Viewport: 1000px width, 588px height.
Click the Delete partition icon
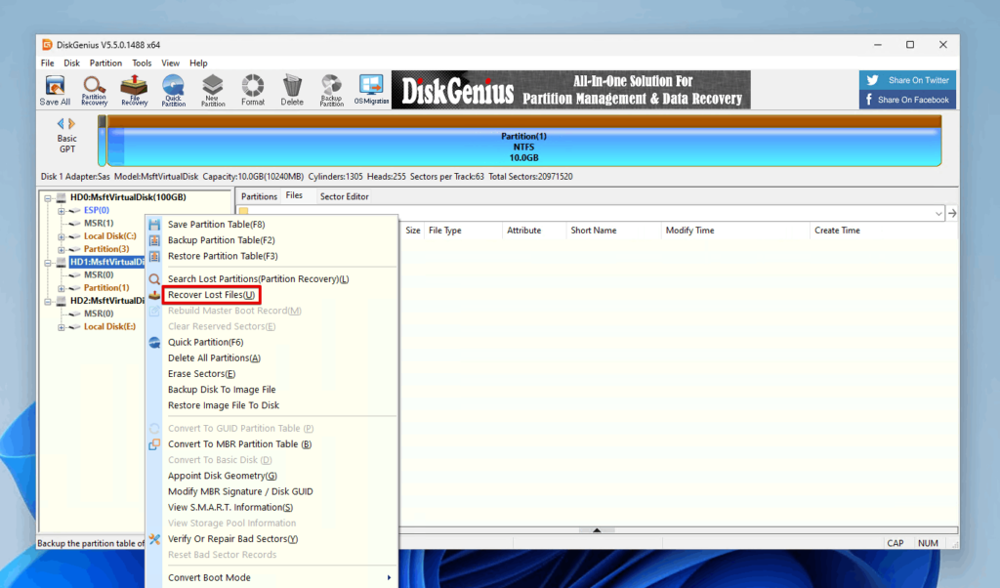click(x=291, y=89)
